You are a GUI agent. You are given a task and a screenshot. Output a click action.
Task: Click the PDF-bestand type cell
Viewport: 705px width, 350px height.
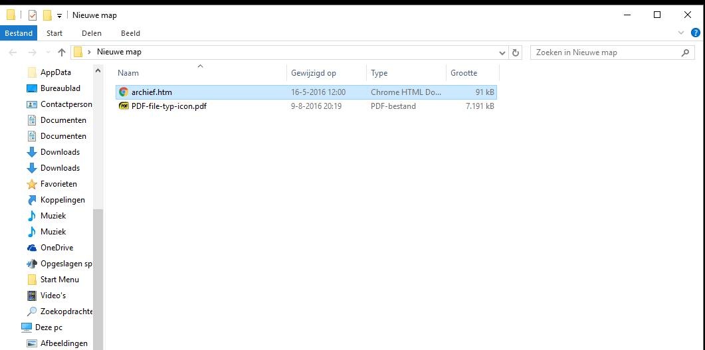click(x=393, y=106)
